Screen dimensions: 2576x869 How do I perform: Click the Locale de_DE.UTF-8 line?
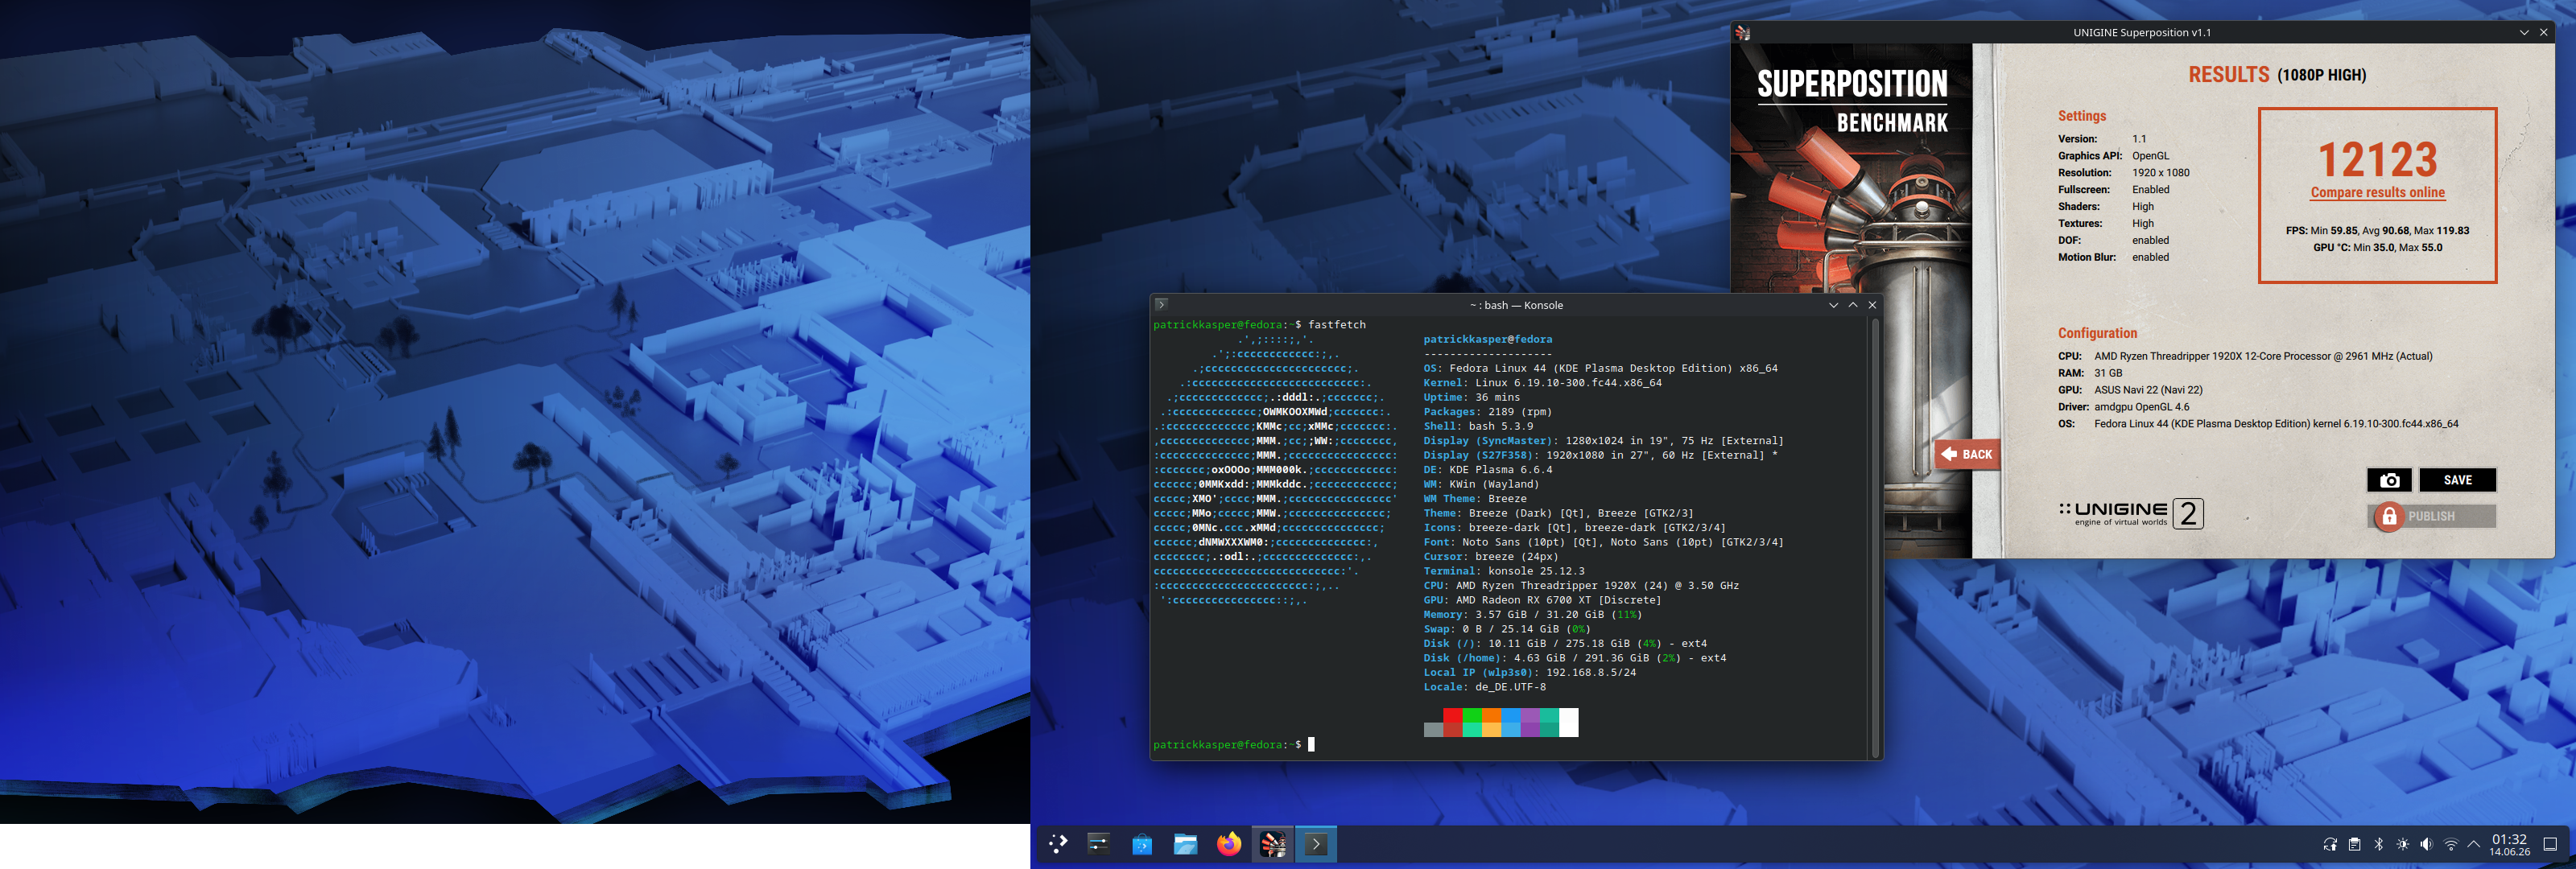tap(1484, 688)
